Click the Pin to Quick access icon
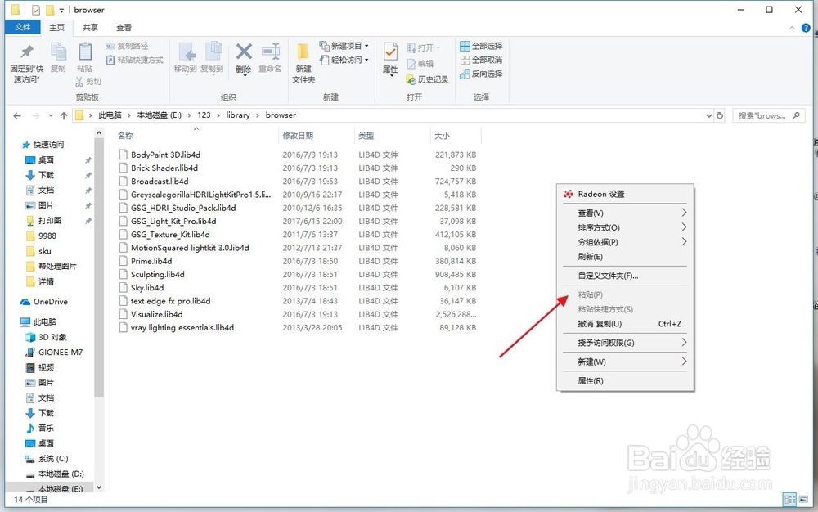Image resolution: width=818 pixels, height=512 pixels. point(27,52)
